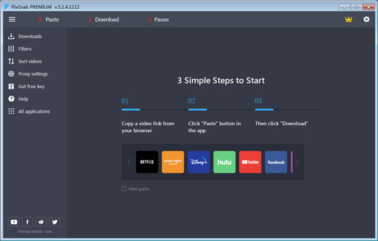Select the Netflix service tile

tap(147, 162)
